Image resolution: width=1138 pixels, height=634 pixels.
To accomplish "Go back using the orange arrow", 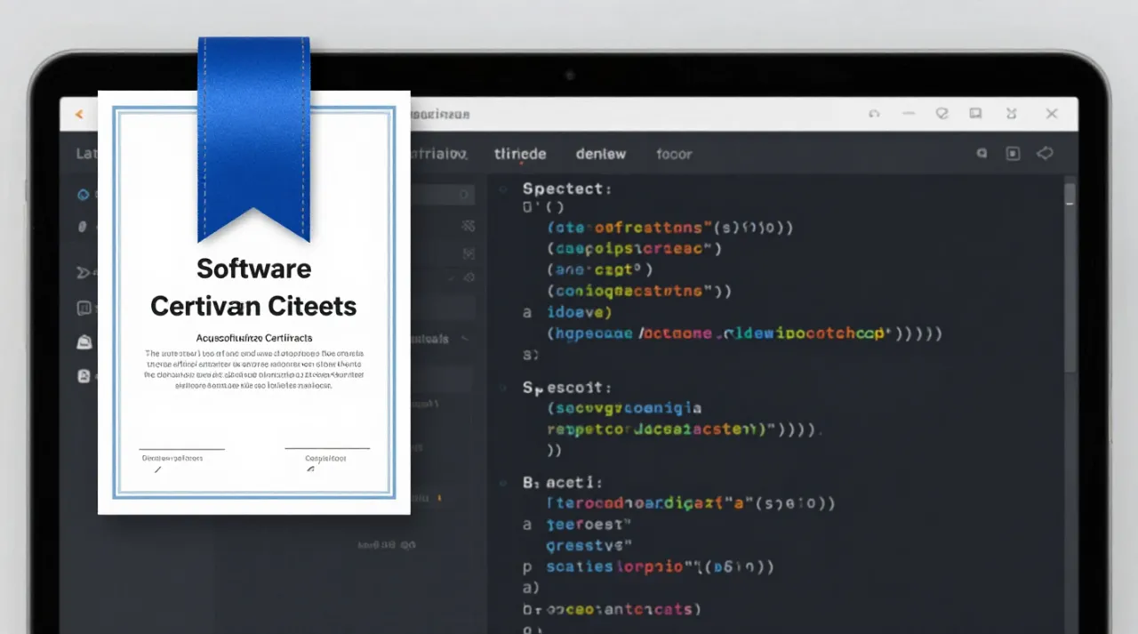I will tap(79, 115).
